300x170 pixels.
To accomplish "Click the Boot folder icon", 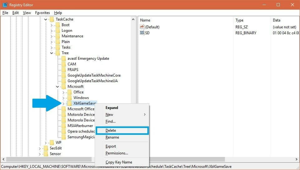I will [x=58, y=25].
